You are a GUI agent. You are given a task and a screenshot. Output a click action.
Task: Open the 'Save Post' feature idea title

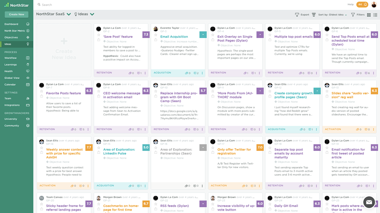pos(118,37)
